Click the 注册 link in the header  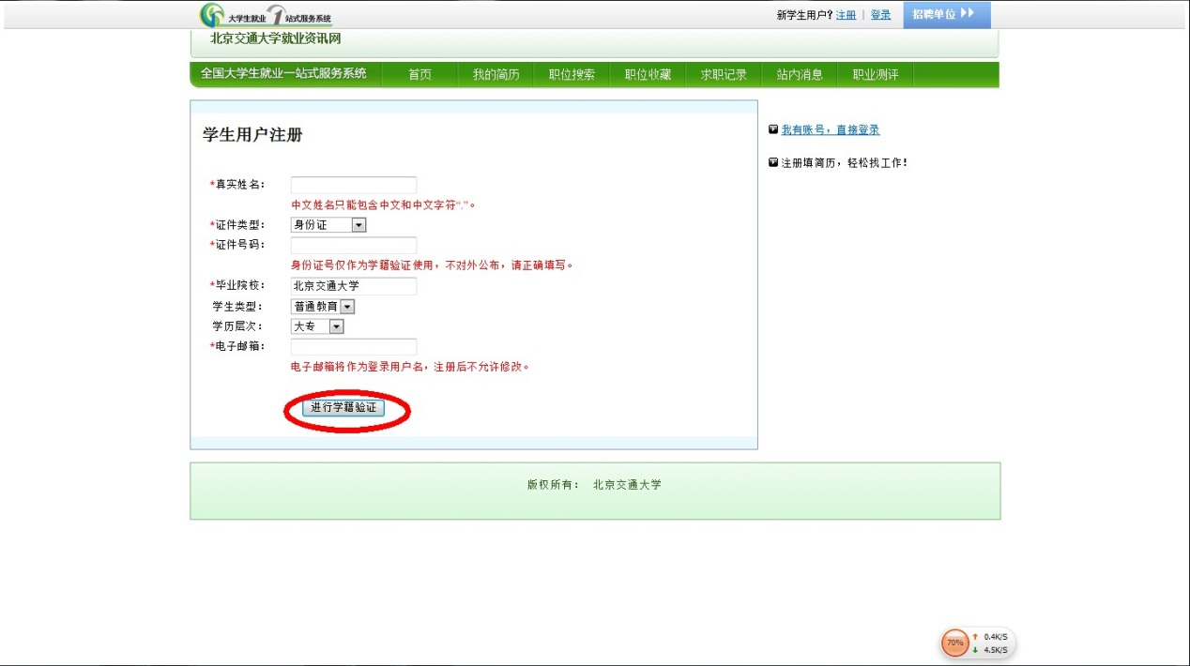pyautogui.click(x=846, y=15)
